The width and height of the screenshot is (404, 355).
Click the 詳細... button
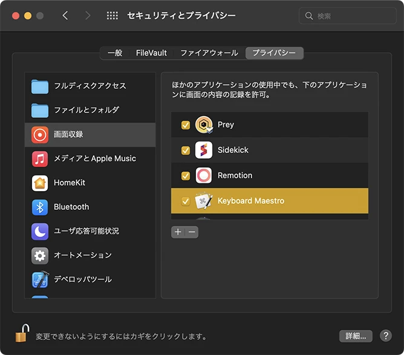[x=355, y=336]
